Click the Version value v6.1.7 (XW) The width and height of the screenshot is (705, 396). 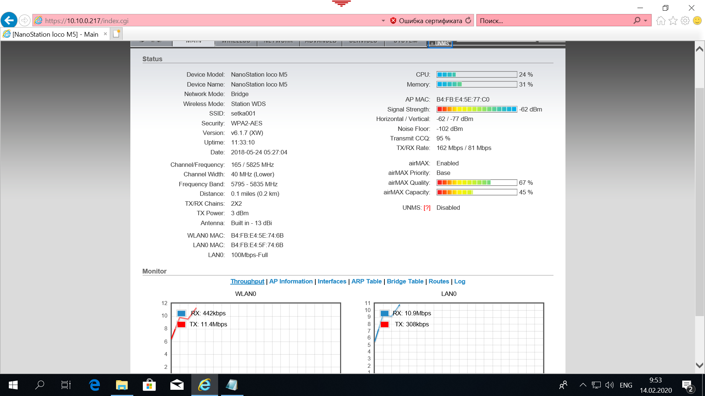point(247,133)
